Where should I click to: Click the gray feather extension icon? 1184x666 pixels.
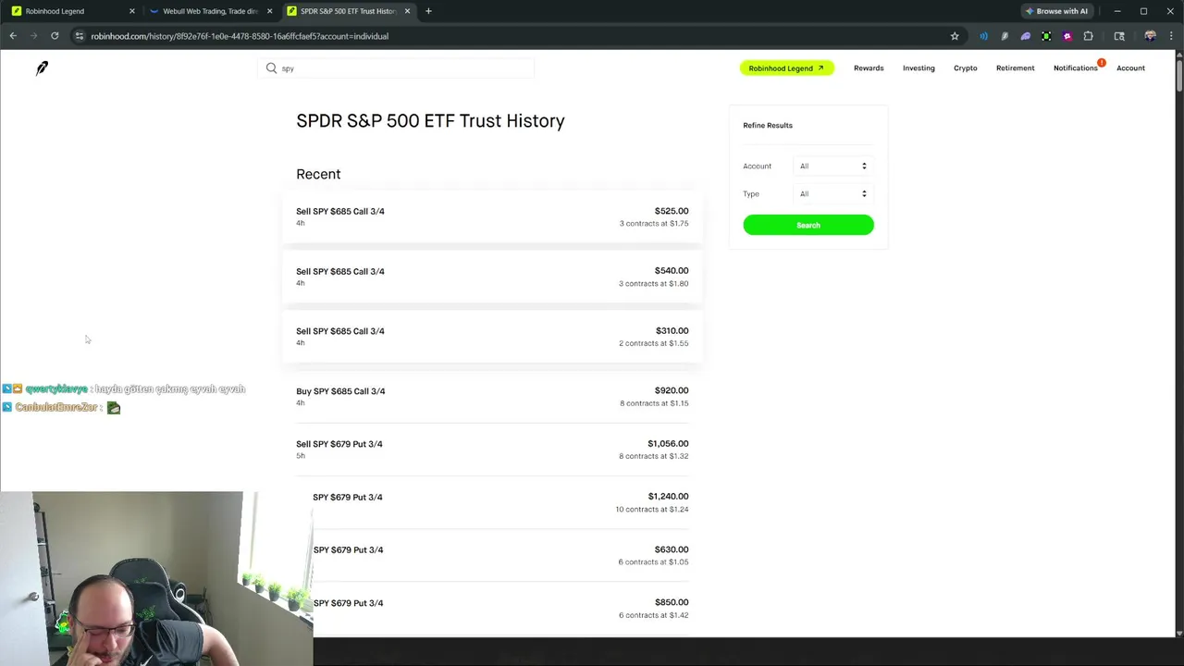click(1005, 36)
